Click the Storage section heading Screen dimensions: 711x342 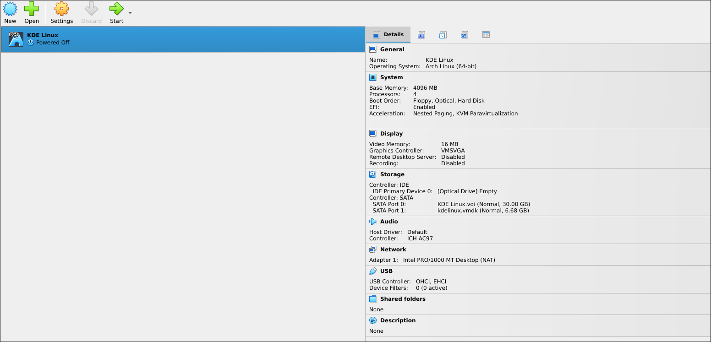click(x=392, y=174)
